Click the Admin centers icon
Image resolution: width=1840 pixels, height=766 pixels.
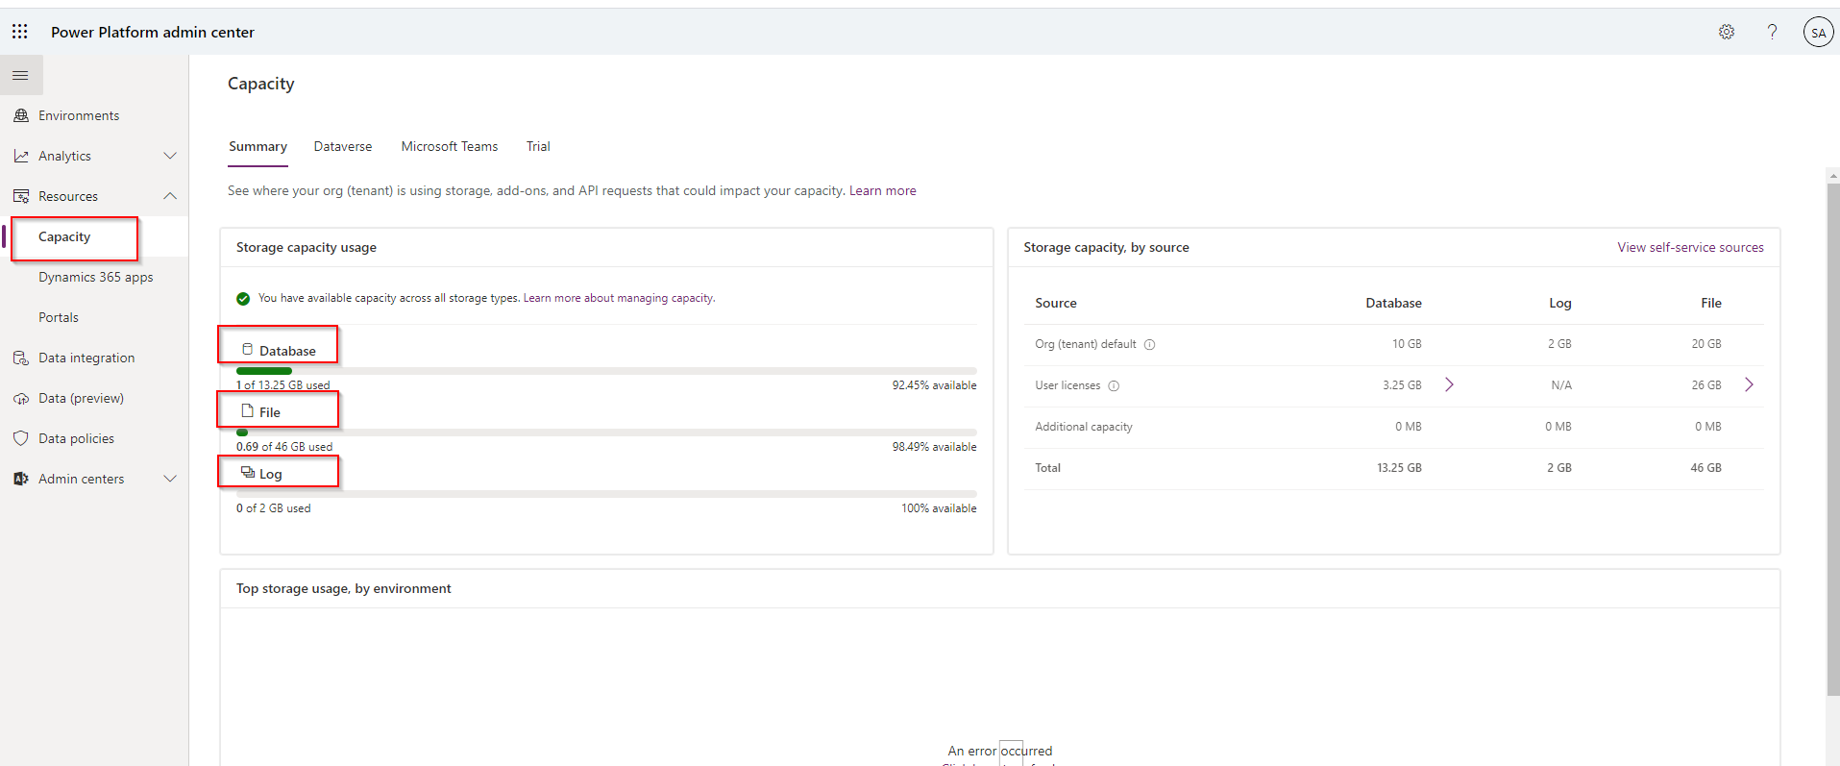point(21,479)
